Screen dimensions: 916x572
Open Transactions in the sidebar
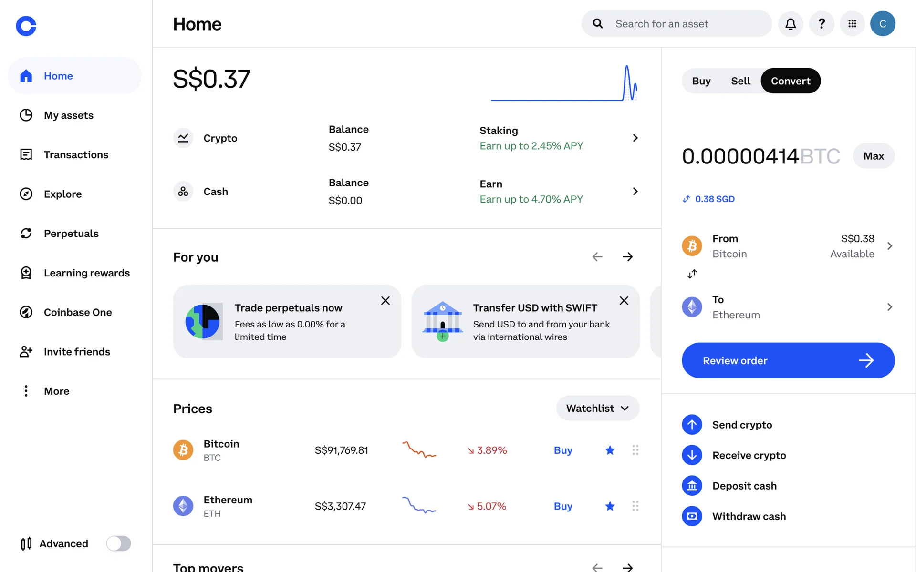(x=76, y=154)
